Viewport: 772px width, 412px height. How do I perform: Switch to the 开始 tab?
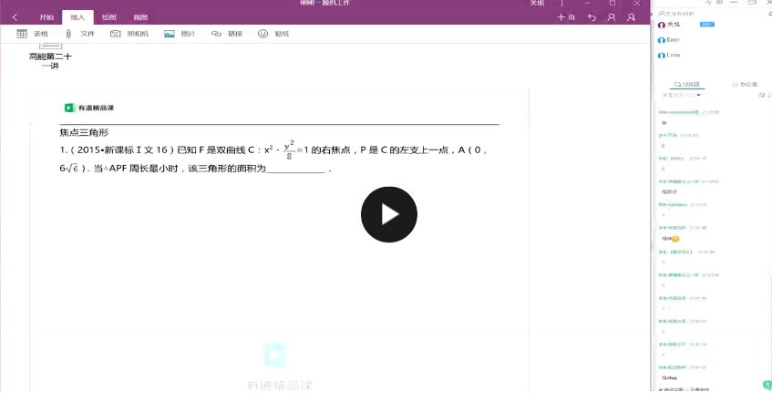(46, 17)
